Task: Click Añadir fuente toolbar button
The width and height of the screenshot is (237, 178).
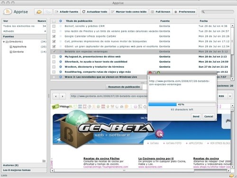Action: click(67, 12)
